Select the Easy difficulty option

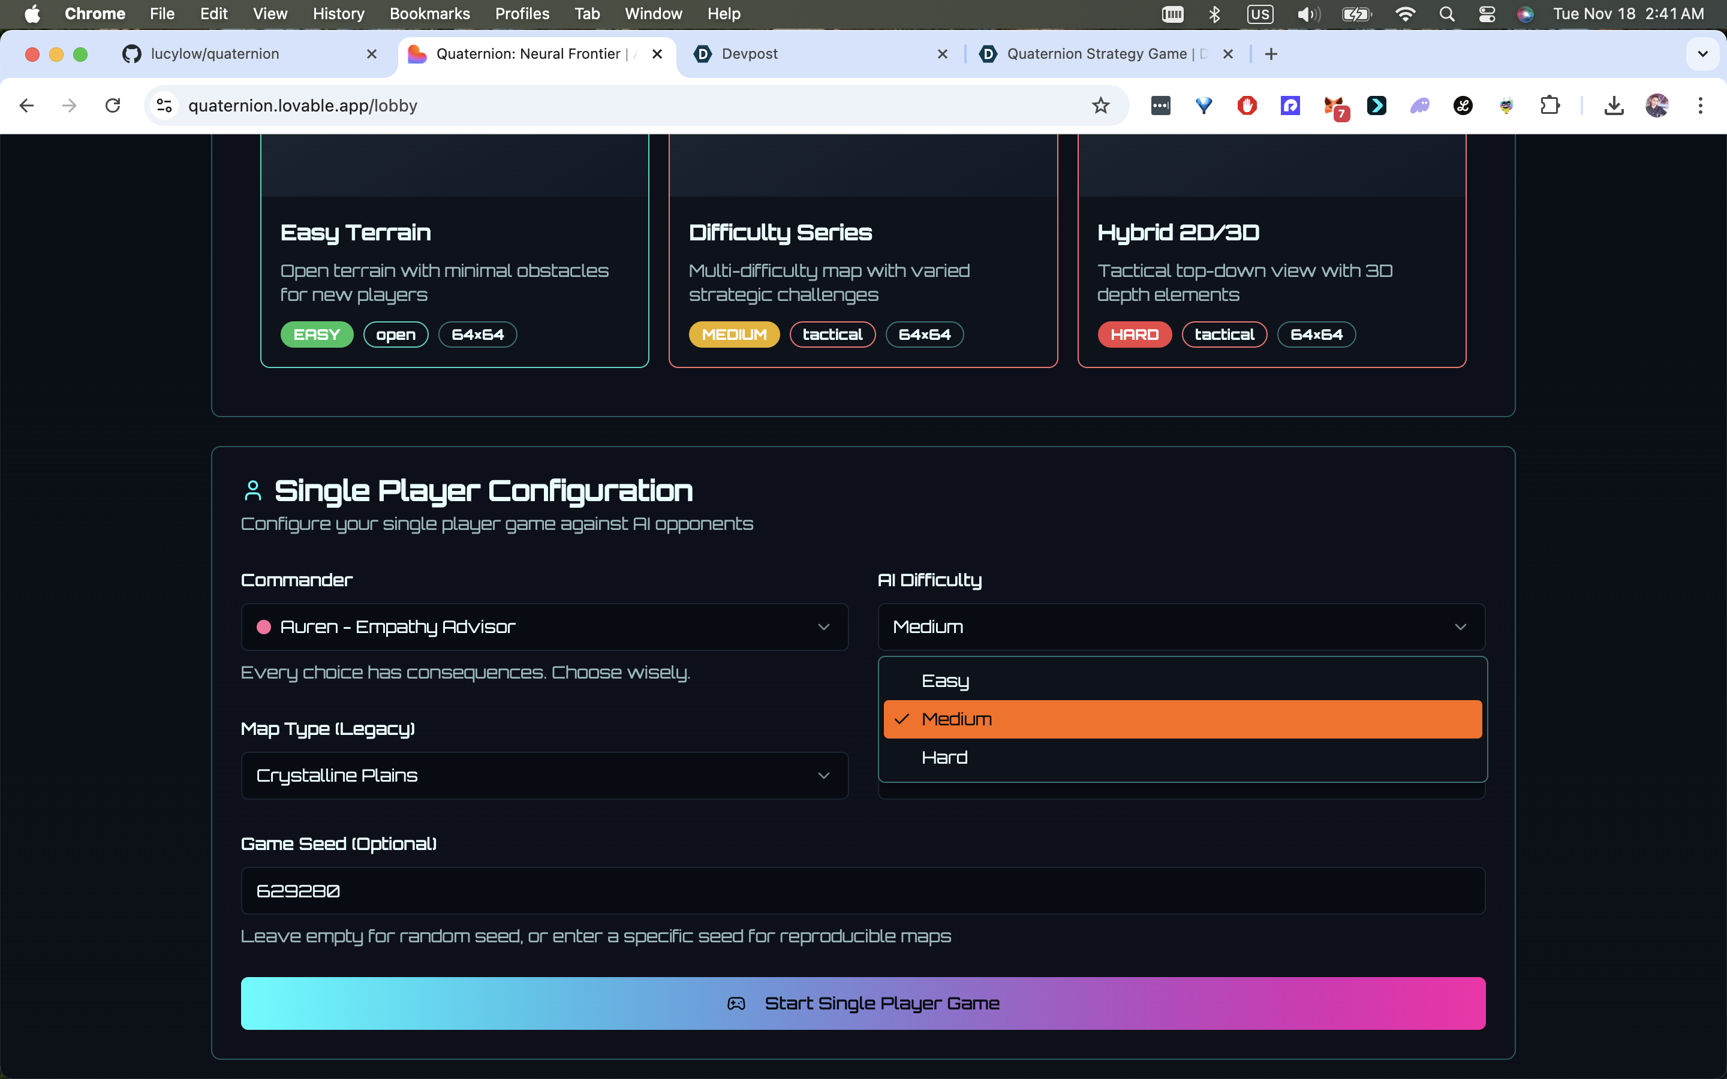(945, 680)
